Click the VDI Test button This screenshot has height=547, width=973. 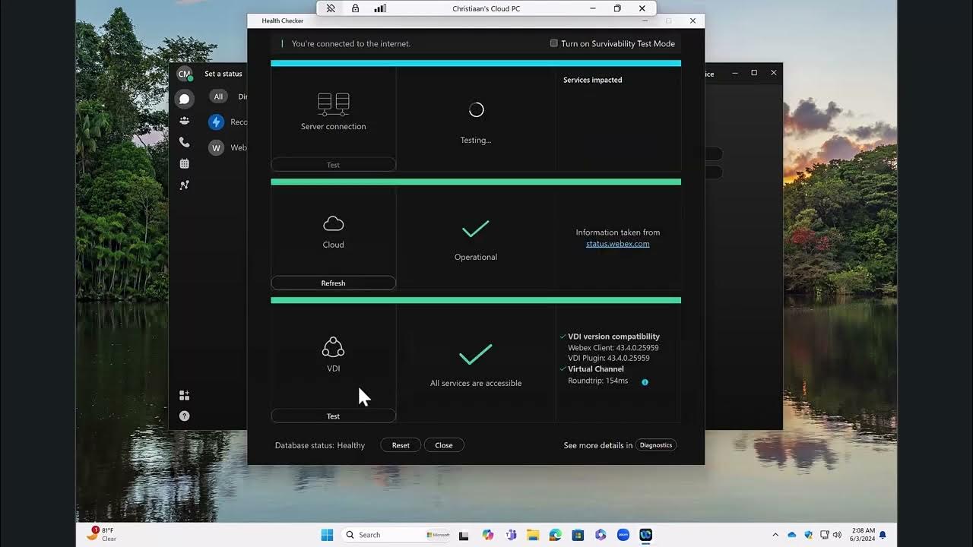333,416
